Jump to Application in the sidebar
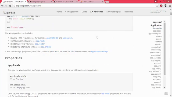This screenshot has width=172, height=97. coord(156,25)
